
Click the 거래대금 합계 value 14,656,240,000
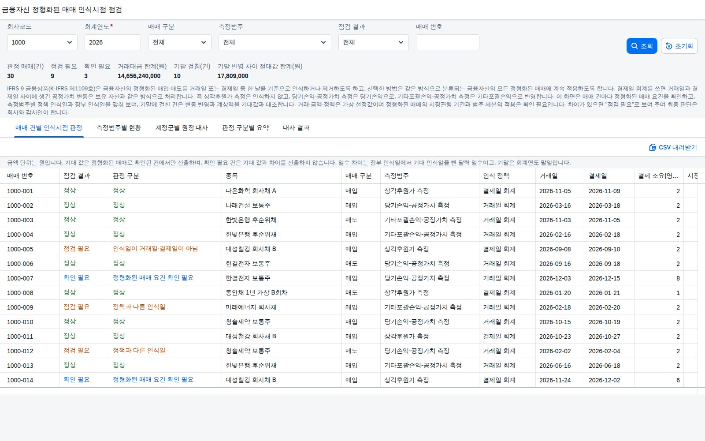[139, 76]
